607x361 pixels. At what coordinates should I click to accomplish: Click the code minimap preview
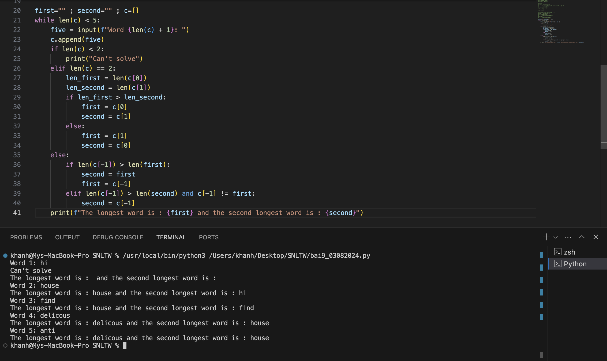click(x=561, y=21)
